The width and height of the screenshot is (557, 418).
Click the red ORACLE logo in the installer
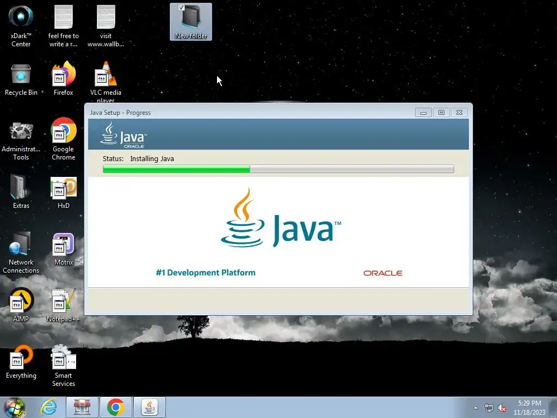point(382,273)
